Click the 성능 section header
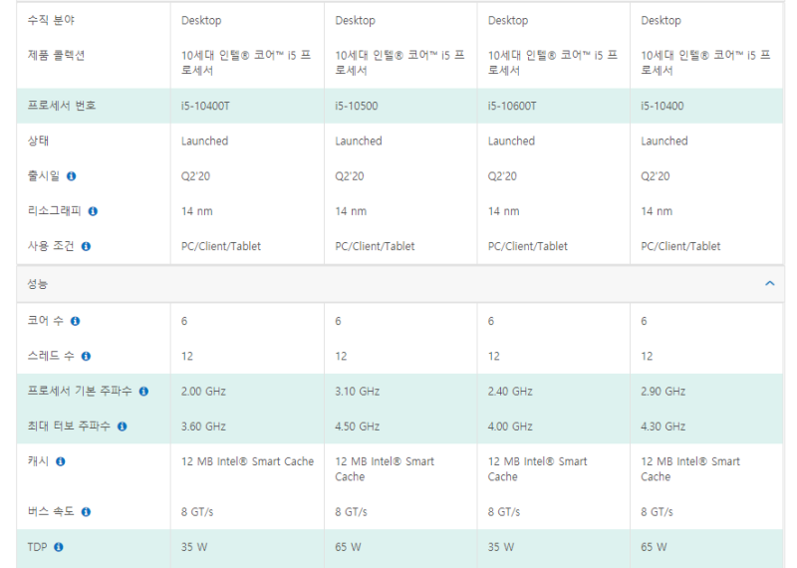 tap(400, 284)
